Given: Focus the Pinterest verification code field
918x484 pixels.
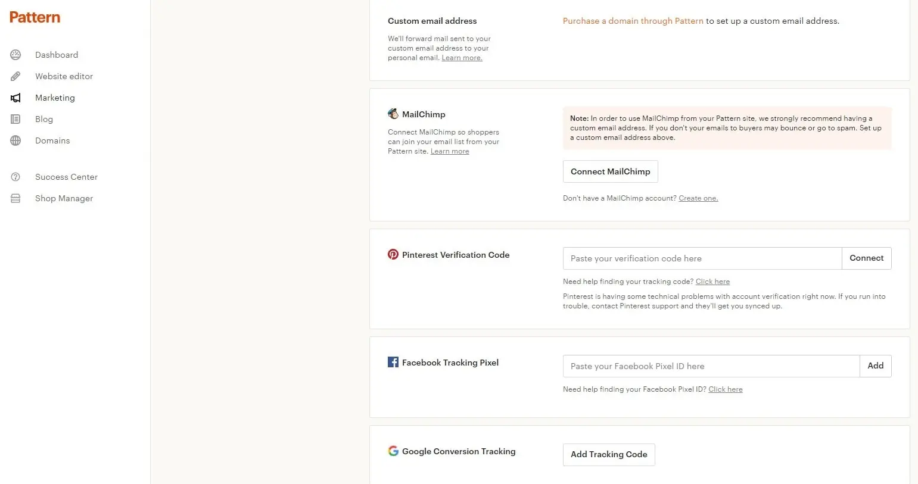Looking at the screenshot, I should click(x=702, y=258).
